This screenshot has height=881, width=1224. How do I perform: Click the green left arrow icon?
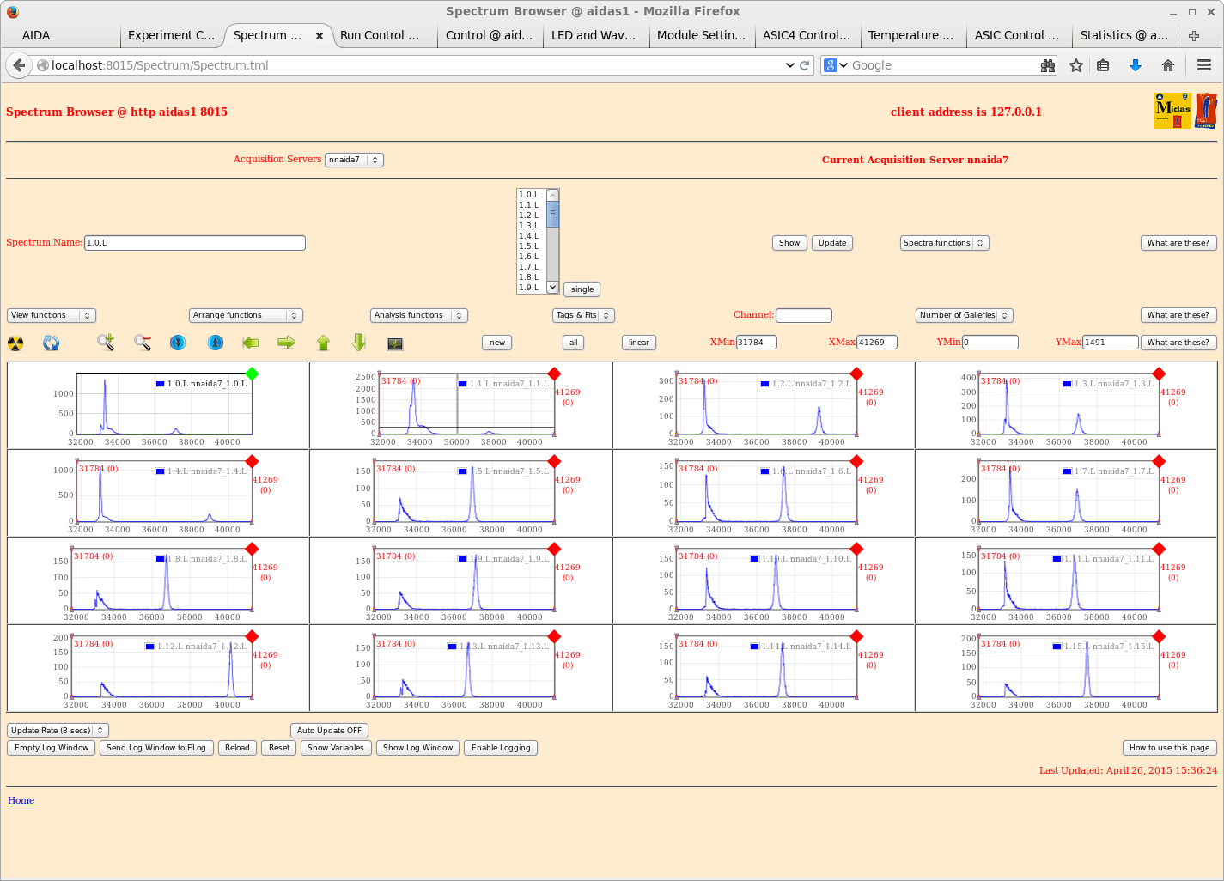pyautogui.click(x=251, y=343)
